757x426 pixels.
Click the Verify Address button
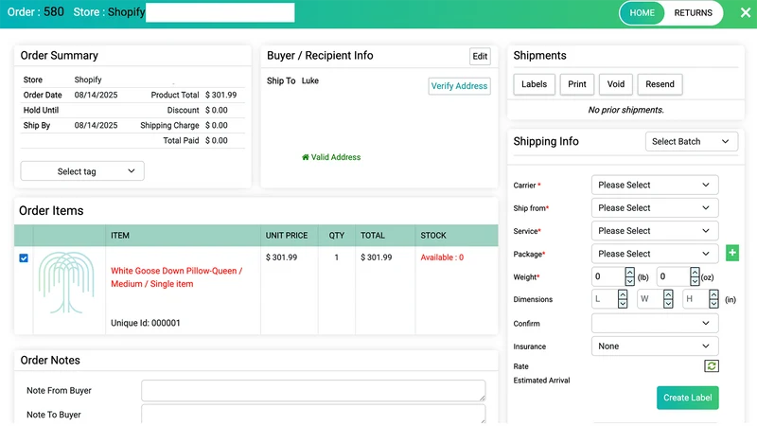pos(459,86)
